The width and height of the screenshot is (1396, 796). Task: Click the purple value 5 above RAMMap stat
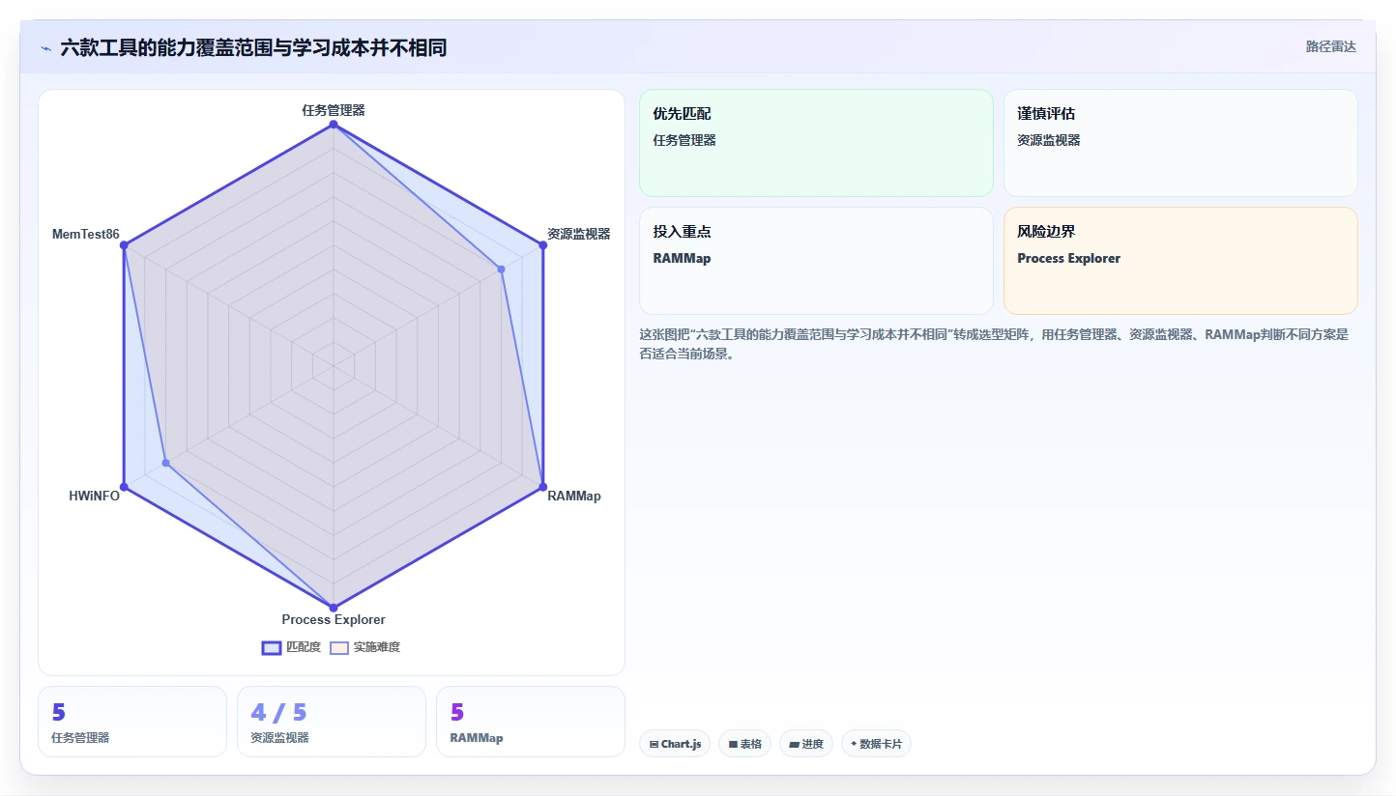tap(457, 713)
